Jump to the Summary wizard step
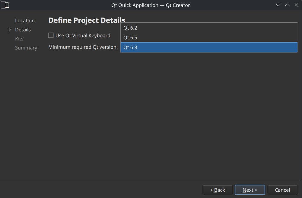This screenshot has height=198, width=302. coord(26,48)
